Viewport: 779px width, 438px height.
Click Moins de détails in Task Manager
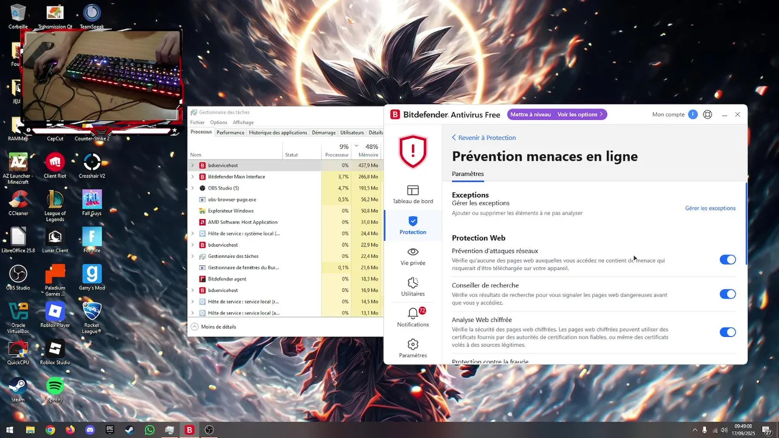click(x=214, y=327)
